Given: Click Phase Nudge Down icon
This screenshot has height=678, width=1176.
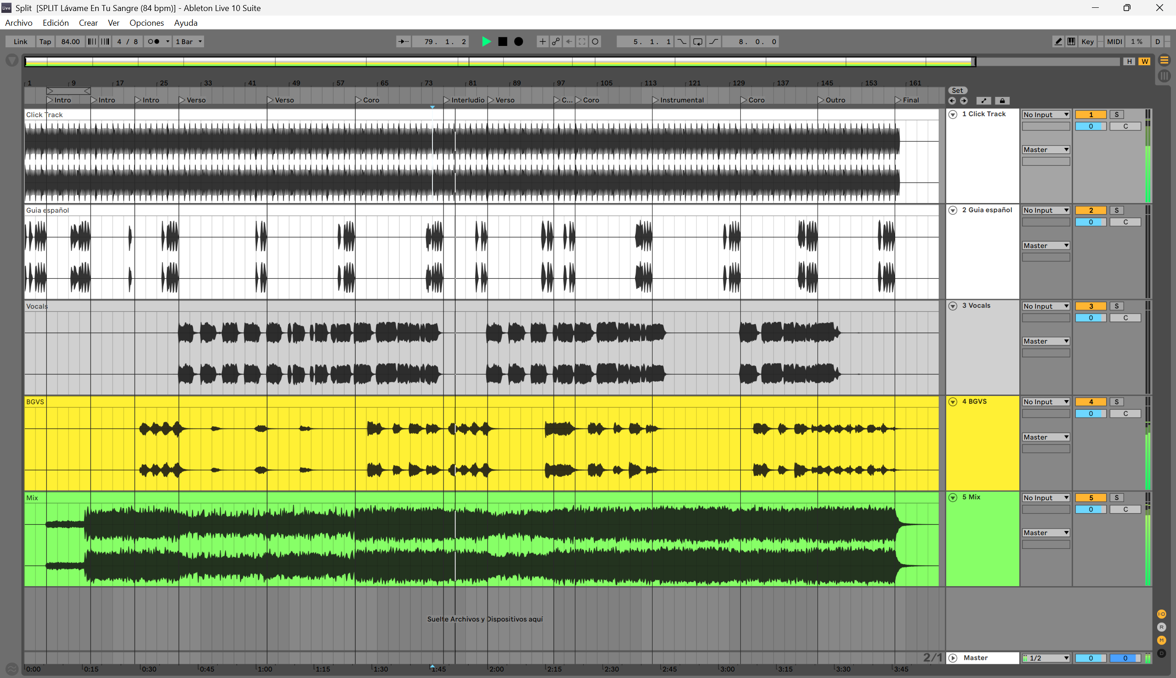Looking at the screenshot, I should click(x=92, y=41).
